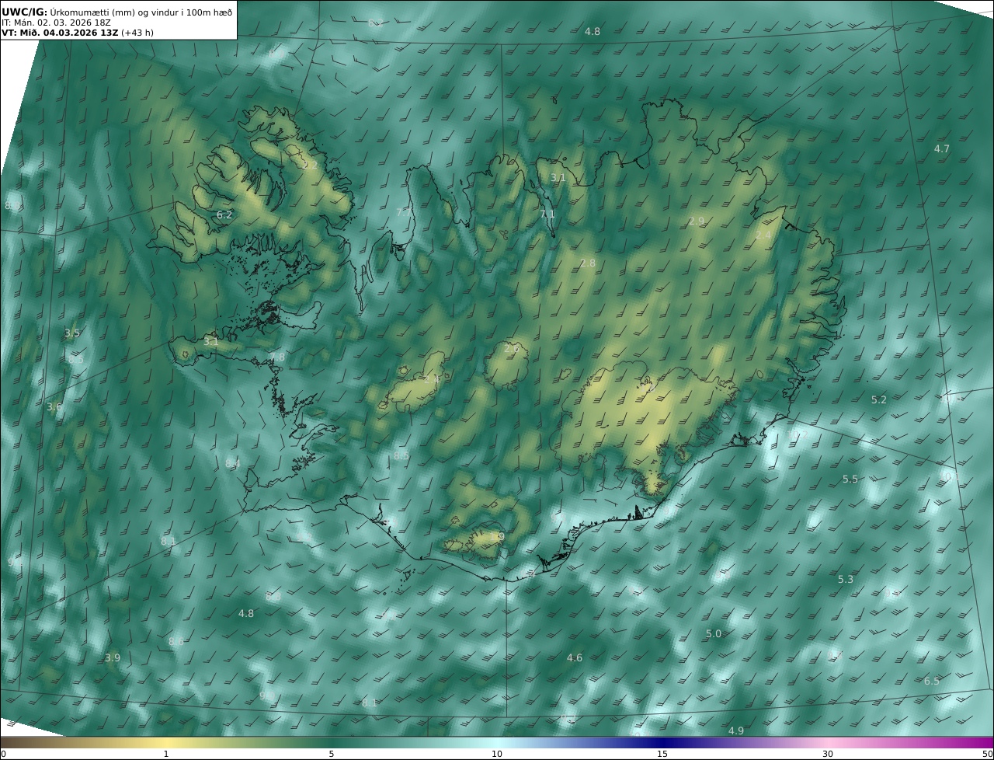
Task: Click the colorbar tick label 5
Action: (332, 754)
